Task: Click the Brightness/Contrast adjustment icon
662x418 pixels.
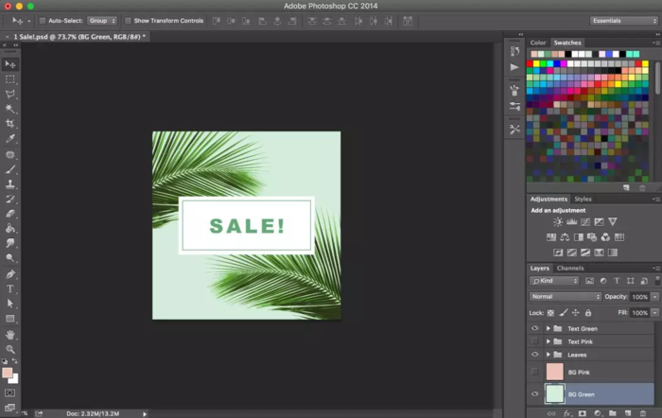Action: (558, 221)
